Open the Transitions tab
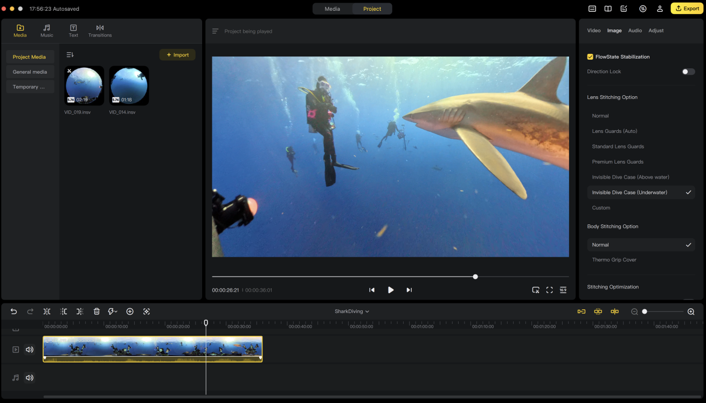The image size is (706, 403). click(100, 31)
